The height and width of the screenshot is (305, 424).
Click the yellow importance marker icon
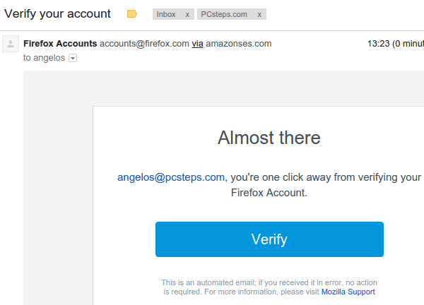pos(131,14)
